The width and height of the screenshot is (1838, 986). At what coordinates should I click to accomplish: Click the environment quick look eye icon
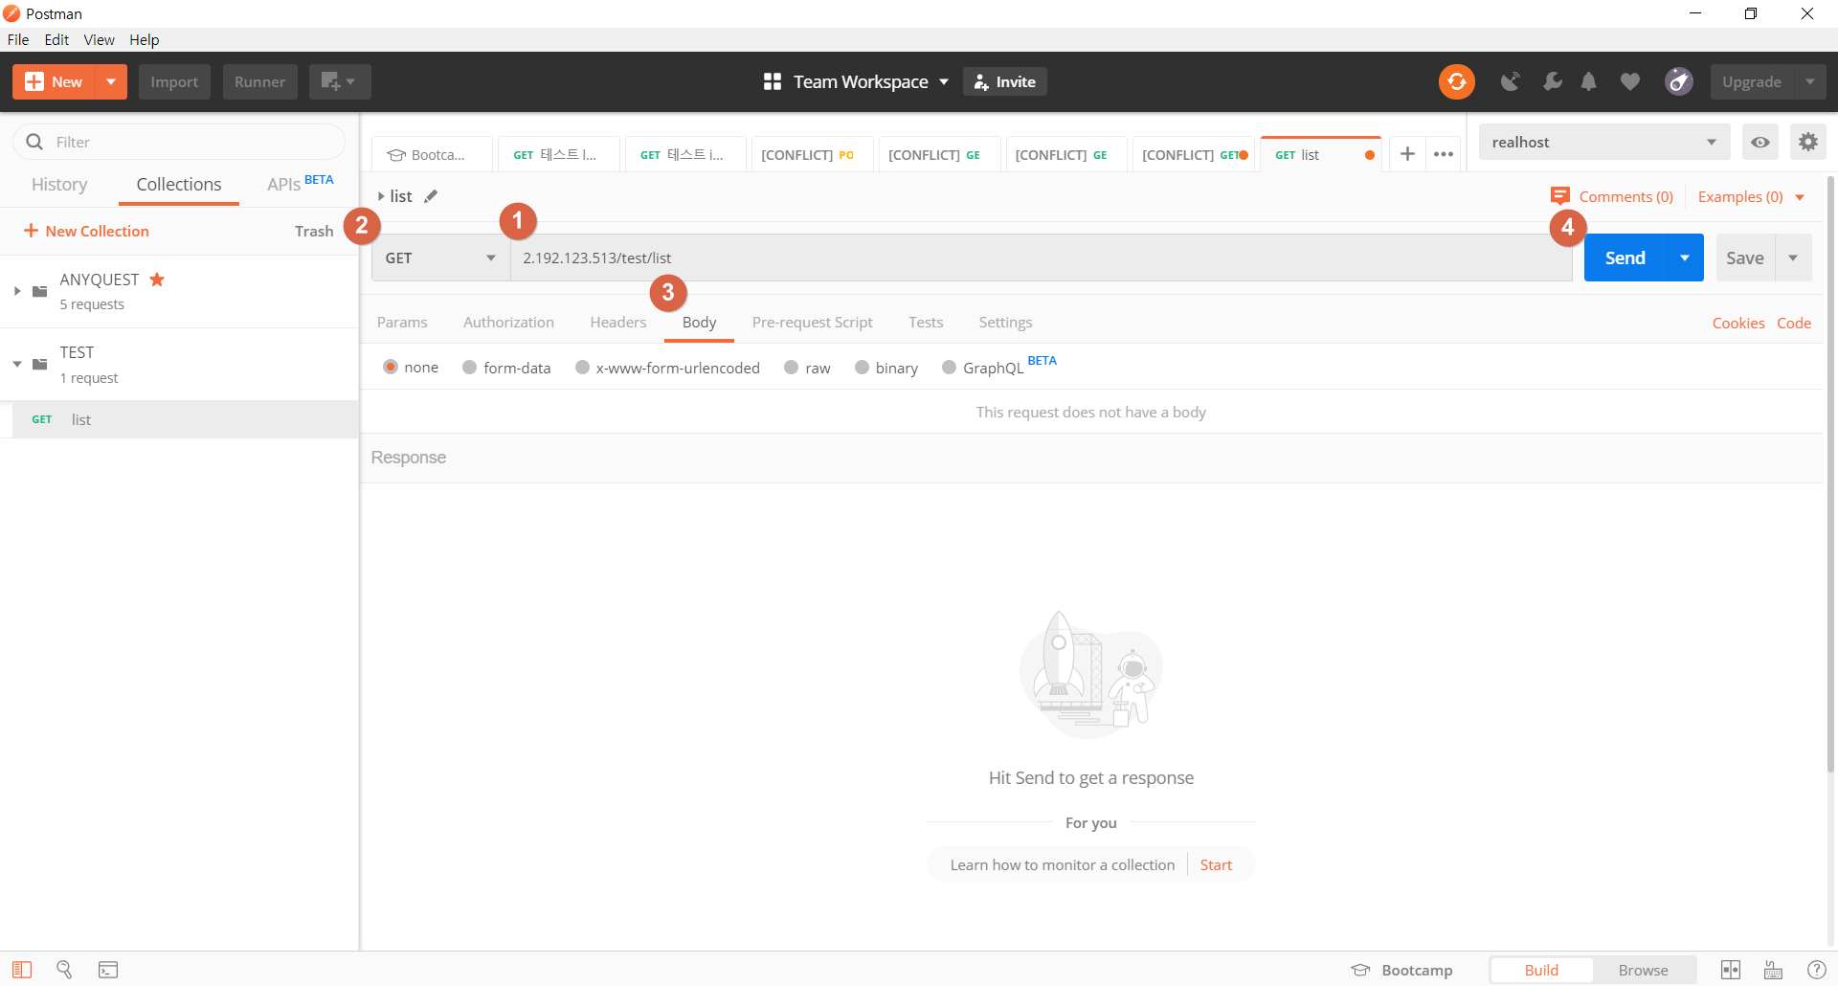coord(1760,142)
